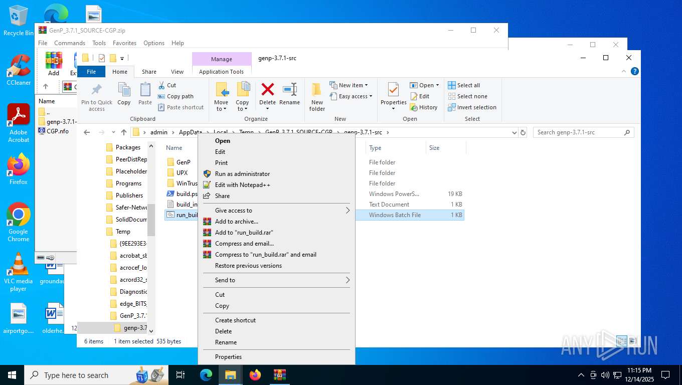
Task: Select the Packages folder in tree
Action: coord(128,147)
